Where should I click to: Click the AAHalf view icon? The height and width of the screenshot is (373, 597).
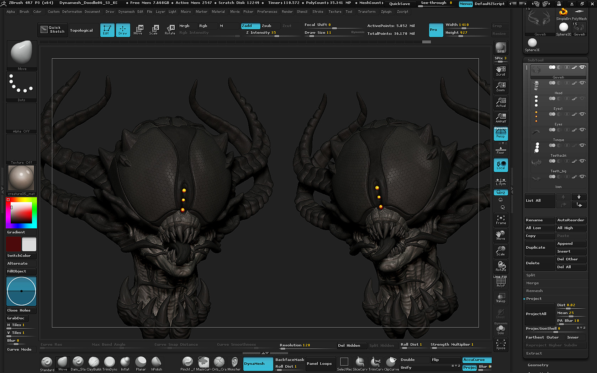(501, 118)
